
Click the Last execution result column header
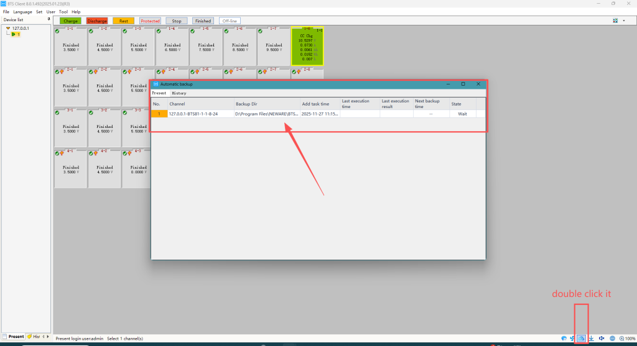(x=396, y=104)
